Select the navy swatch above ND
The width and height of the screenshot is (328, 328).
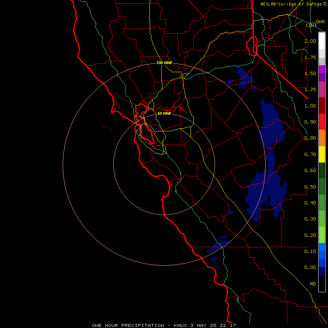[322, 272]
